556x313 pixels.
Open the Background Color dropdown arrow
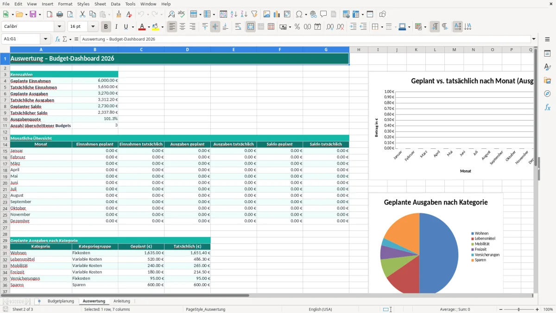click(162, 27)
